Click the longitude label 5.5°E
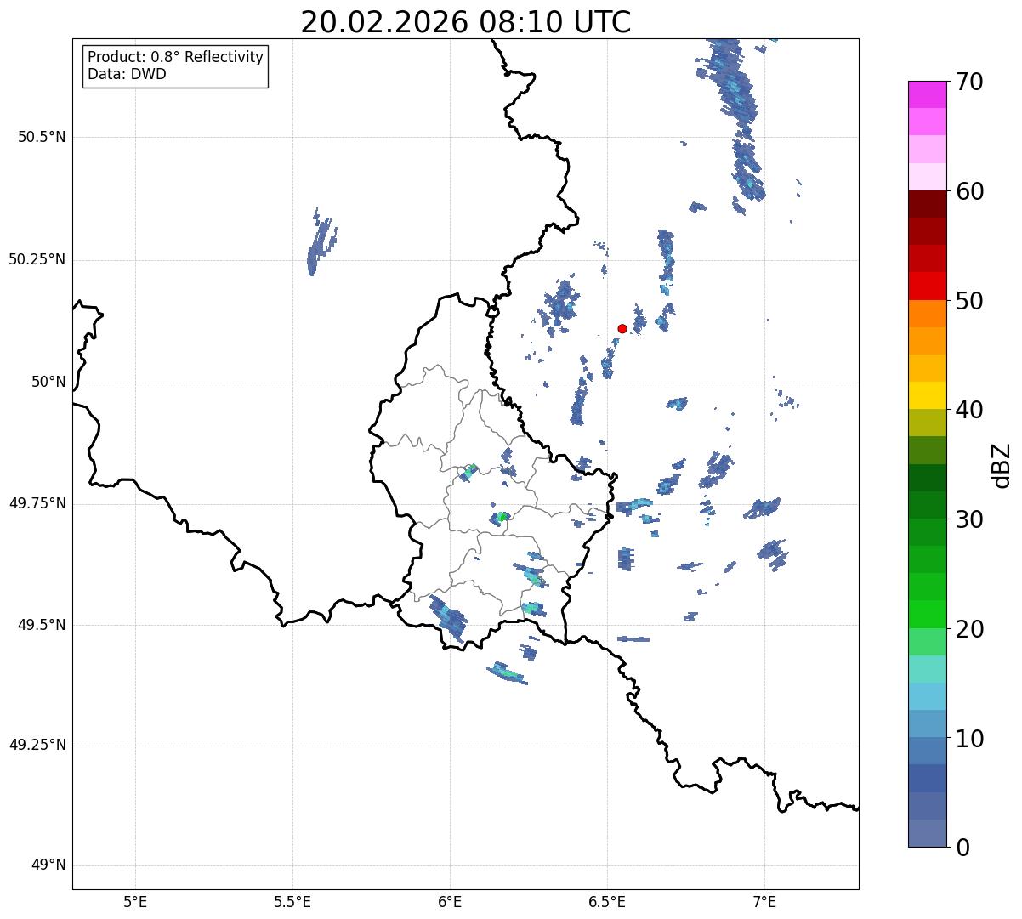 [x=292, y=901]
